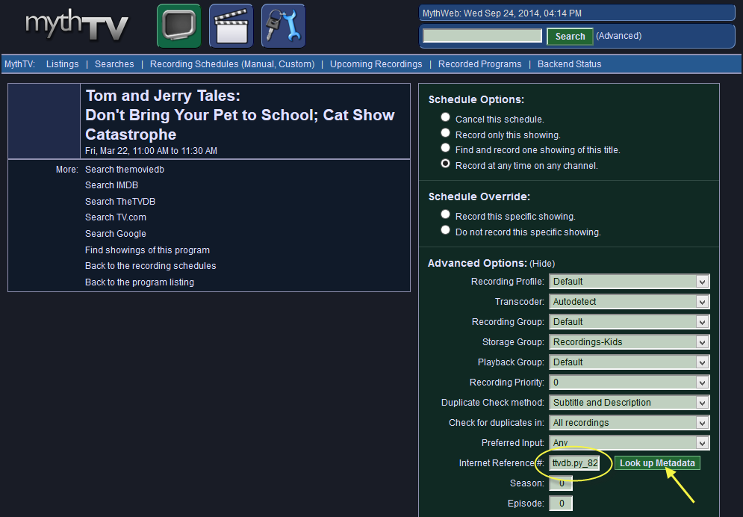Open Manual recording schedule link
Image resolution: width=743 pixels, height=517 pixels.
258,64
